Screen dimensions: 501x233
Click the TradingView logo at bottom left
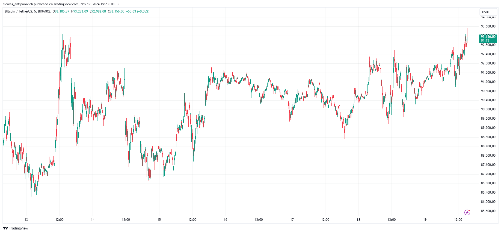click(16, 228)
